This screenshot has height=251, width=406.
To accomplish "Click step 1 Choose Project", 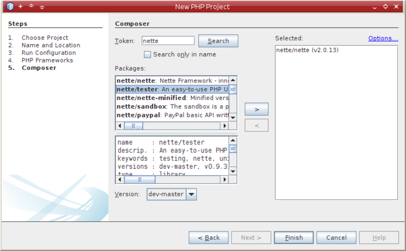I will pyautogui.click(x=45, y=38).
